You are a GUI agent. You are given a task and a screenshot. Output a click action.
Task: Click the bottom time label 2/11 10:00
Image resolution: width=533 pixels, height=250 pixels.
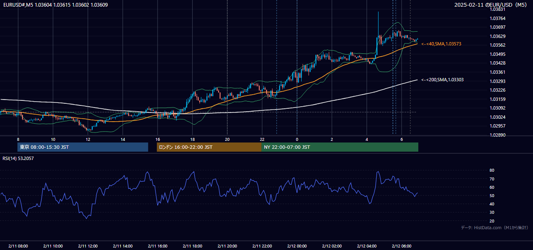point(53,246)
